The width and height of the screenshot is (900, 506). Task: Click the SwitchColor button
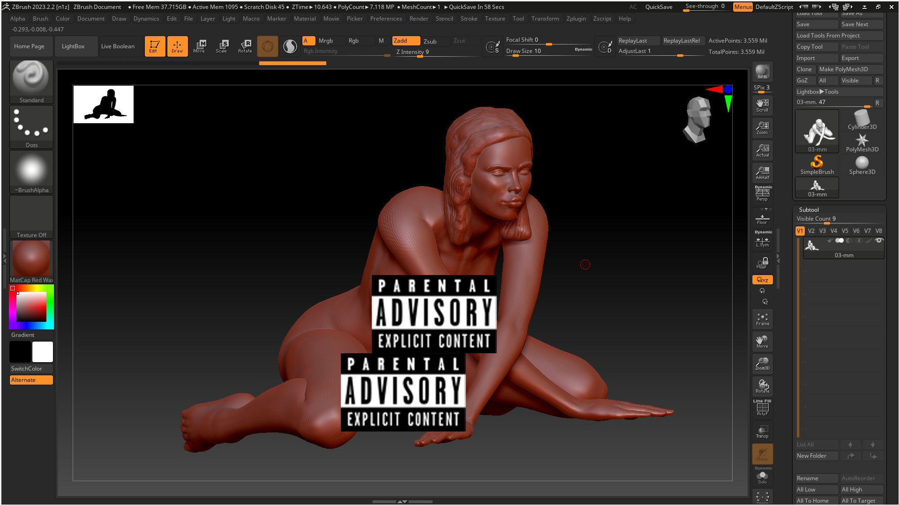tap(31, 369)
